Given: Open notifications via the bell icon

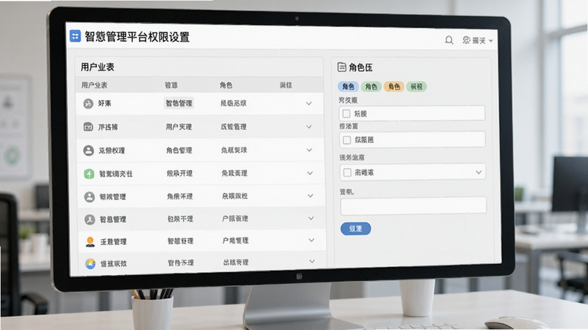Looking at the screenshot, I should (449, 40).
